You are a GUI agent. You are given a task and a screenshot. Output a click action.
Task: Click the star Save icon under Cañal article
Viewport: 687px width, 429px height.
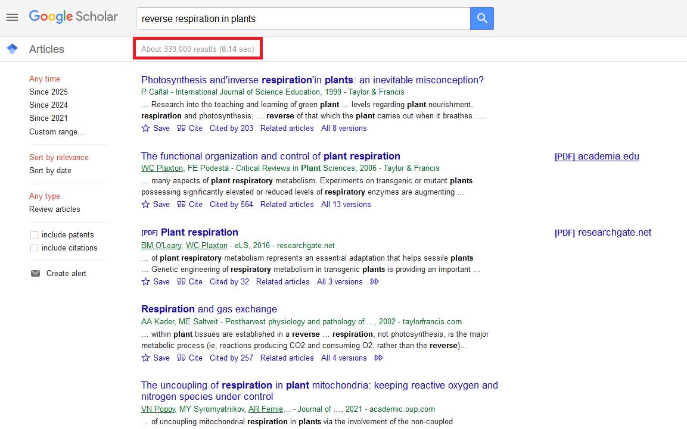[145, 128]
